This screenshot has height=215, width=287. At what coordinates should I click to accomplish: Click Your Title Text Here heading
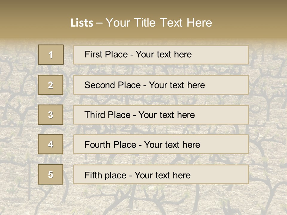(x=159, y=23)
